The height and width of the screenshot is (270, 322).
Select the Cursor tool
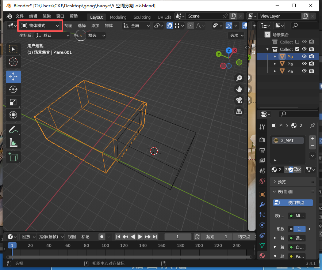13,62
